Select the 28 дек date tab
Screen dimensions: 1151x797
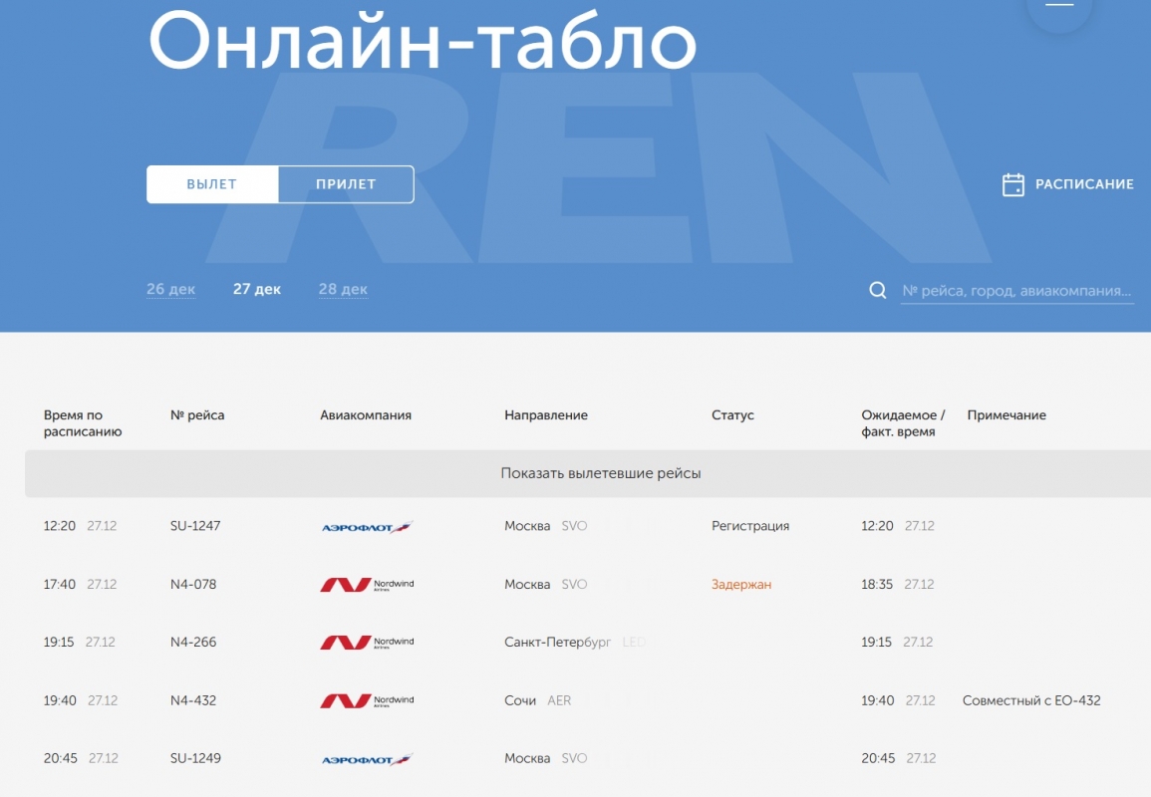point(343,289)
